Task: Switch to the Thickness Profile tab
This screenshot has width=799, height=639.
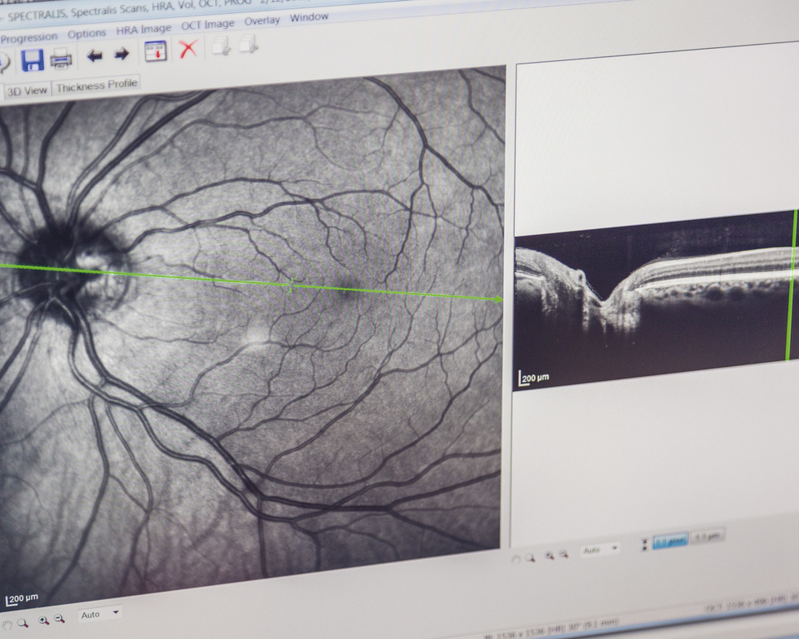Action: coord(97,86)
